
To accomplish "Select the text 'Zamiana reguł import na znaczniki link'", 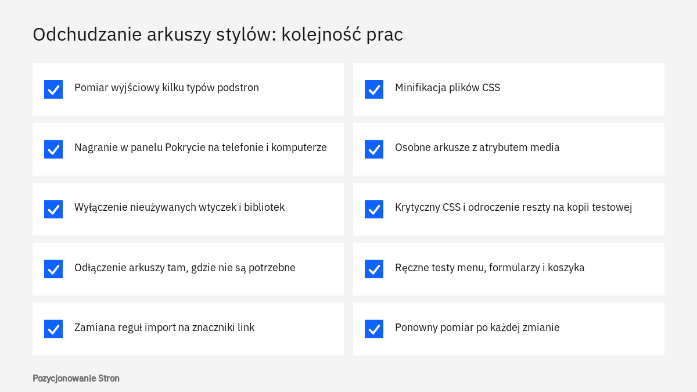I will 164,328.
